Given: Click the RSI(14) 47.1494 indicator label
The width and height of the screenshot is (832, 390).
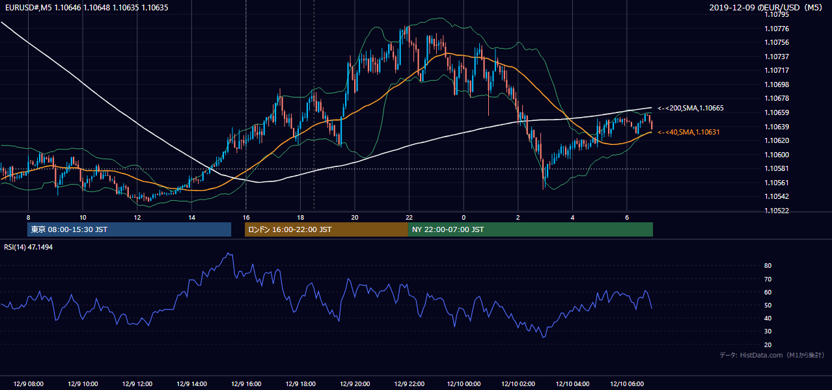Looking at the screenshot, I should coord(29,248).
